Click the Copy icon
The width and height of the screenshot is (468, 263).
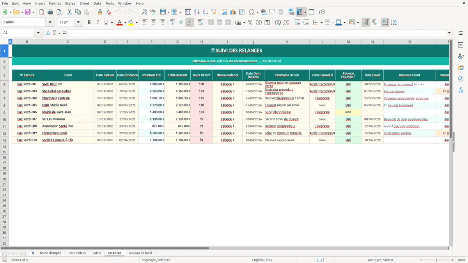pyautogui.click(x=78, y=12)
